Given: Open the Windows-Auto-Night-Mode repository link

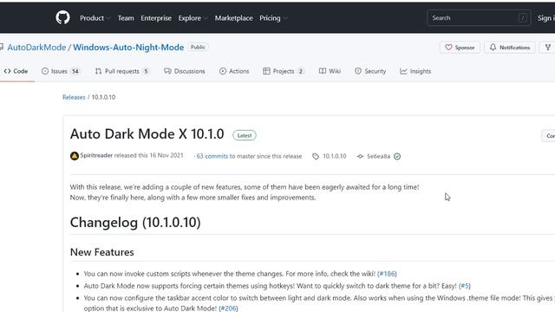Looking at the screenshot, I should click(x=128, y=48).
